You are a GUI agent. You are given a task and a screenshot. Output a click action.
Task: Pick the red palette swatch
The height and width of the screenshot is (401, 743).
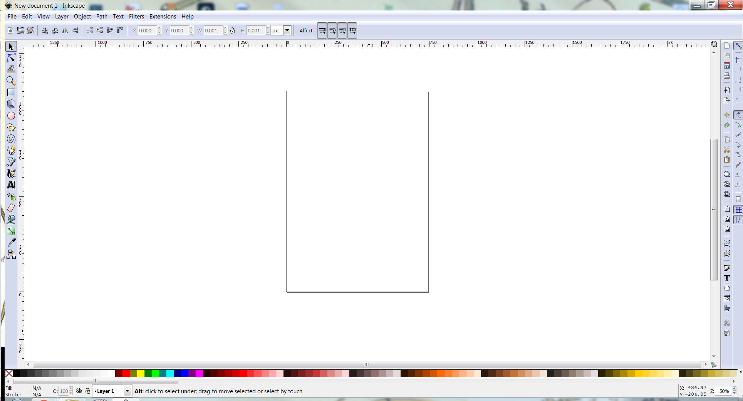[x=126, y=373]
